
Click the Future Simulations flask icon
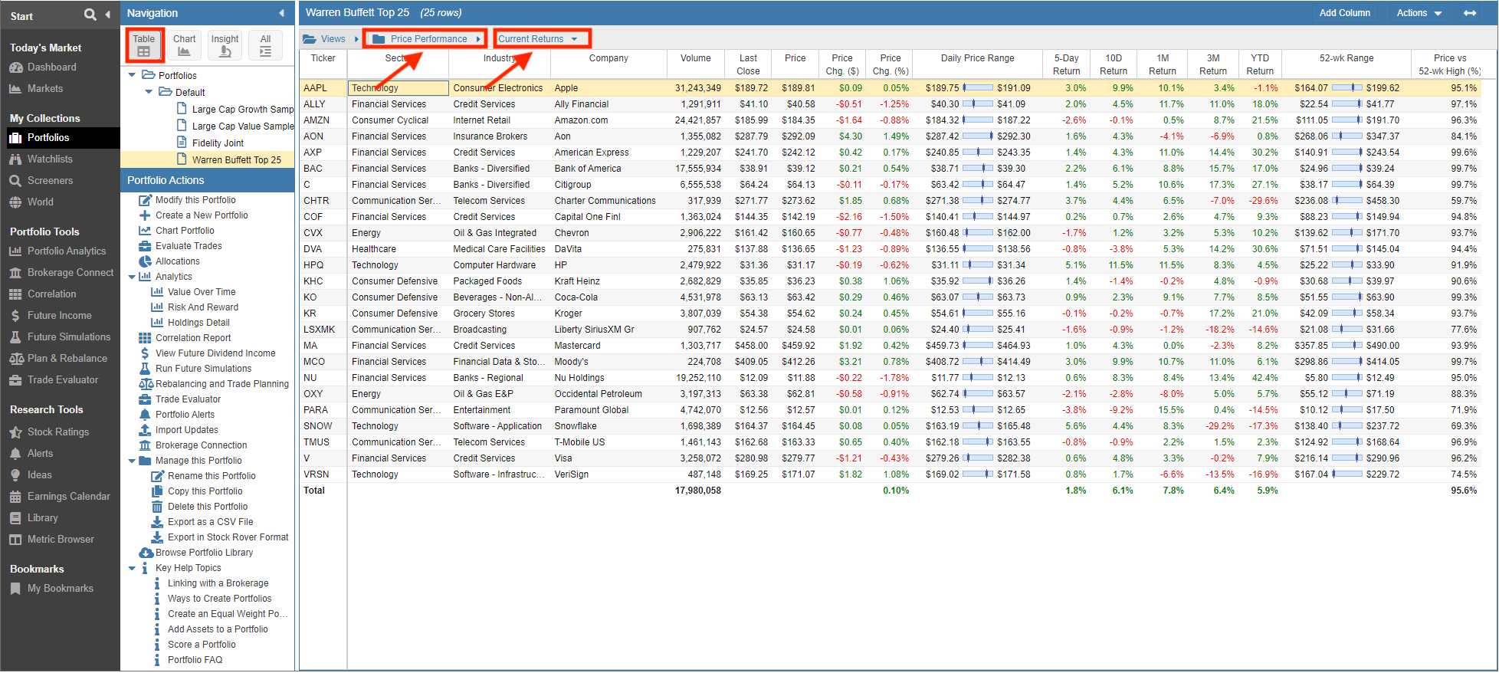click(16, 337)
